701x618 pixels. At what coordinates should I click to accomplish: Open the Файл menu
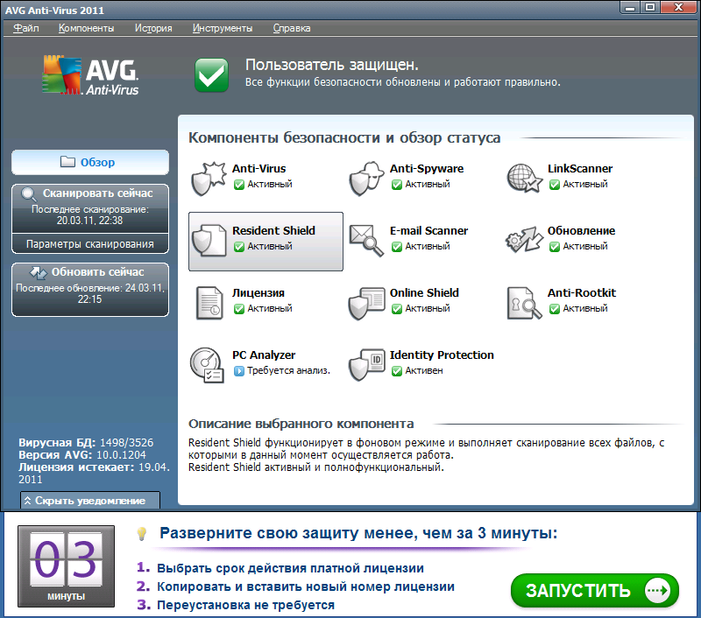pyautogui.click(x=26, y=28)
